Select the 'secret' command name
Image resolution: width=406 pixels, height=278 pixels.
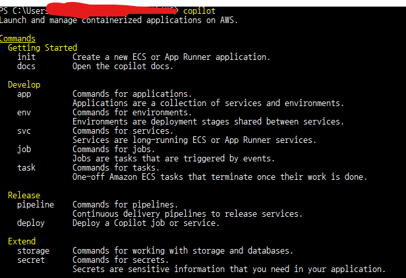tap(31, 260)
